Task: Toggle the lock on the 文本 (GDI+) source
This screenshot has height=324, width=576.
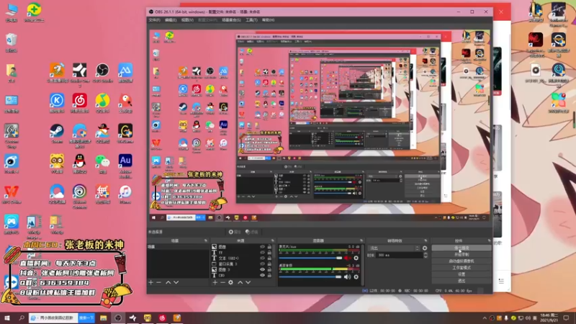Action: point(269,258)
